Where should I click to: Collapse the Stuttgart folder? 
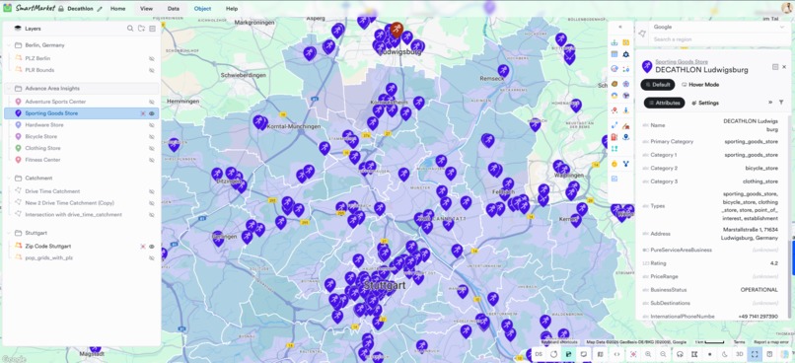(9, 233)
